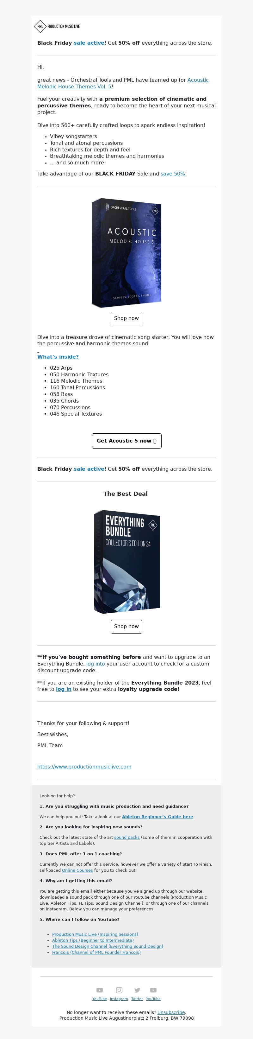The height and width of the screenshot is (1039, 253).
Task: Click the PML Production Music Live logo
Action: pyautogui.click(x=57, y=26)
